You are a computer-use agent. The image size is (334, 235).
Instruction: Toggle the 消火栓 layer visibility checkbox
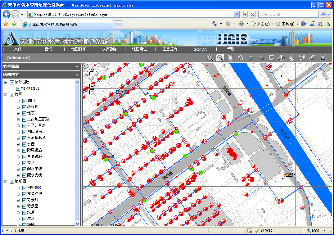click(x=25, y=107)
